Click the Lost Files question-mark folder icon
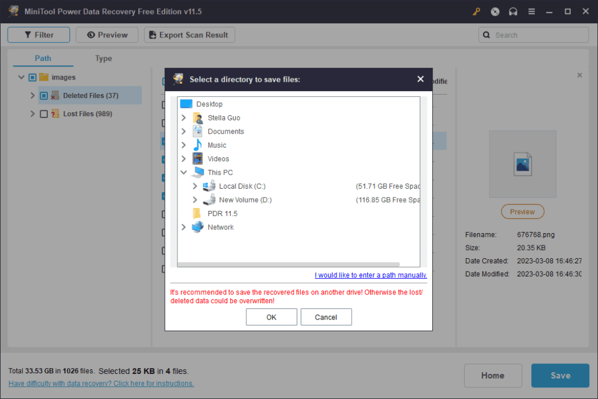This screenshot has height=399, width=598. click(x=55, y=114)
